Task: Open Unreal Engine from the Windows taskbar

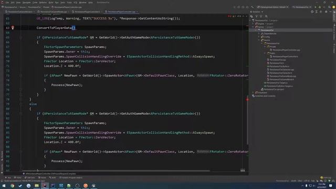Action: pyautogui.click(x=93, y=185)
